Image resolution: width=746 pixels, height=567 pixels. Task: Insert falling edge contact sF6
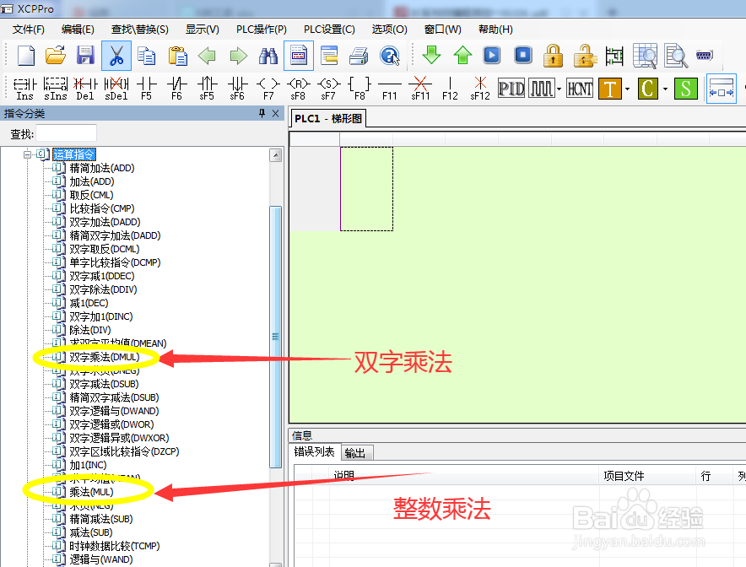[x=237, y=89]
